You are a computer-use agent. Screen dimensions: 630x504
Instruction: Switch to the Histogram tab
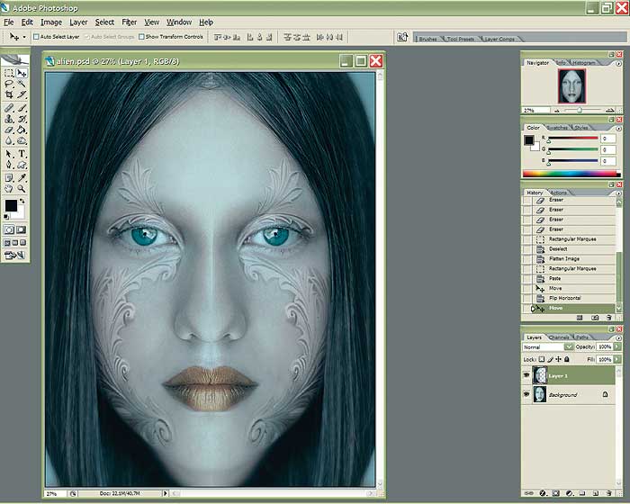tap(584, 63)
